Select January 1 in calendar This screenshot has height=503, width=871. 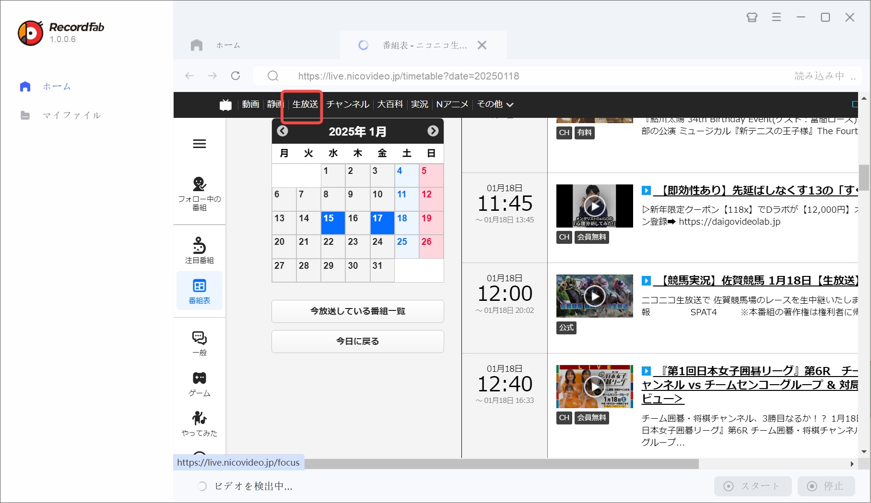[x=333, y=175]
